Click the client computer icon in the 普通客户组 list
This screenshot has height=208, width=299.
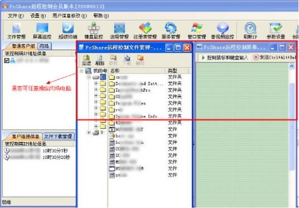click(x=13, y=61)
